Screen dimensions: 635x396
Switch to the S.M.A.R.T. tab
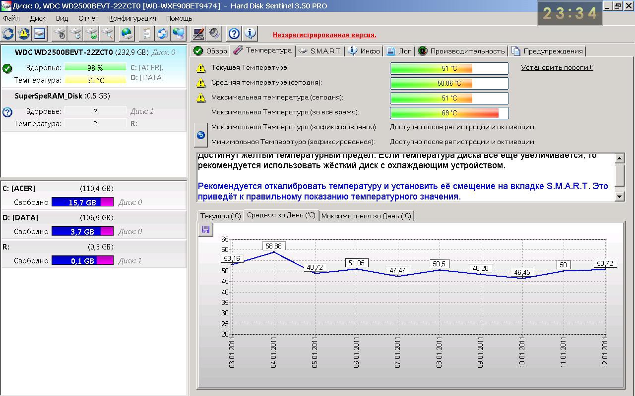pyautogui.click(x=320, y=51)
